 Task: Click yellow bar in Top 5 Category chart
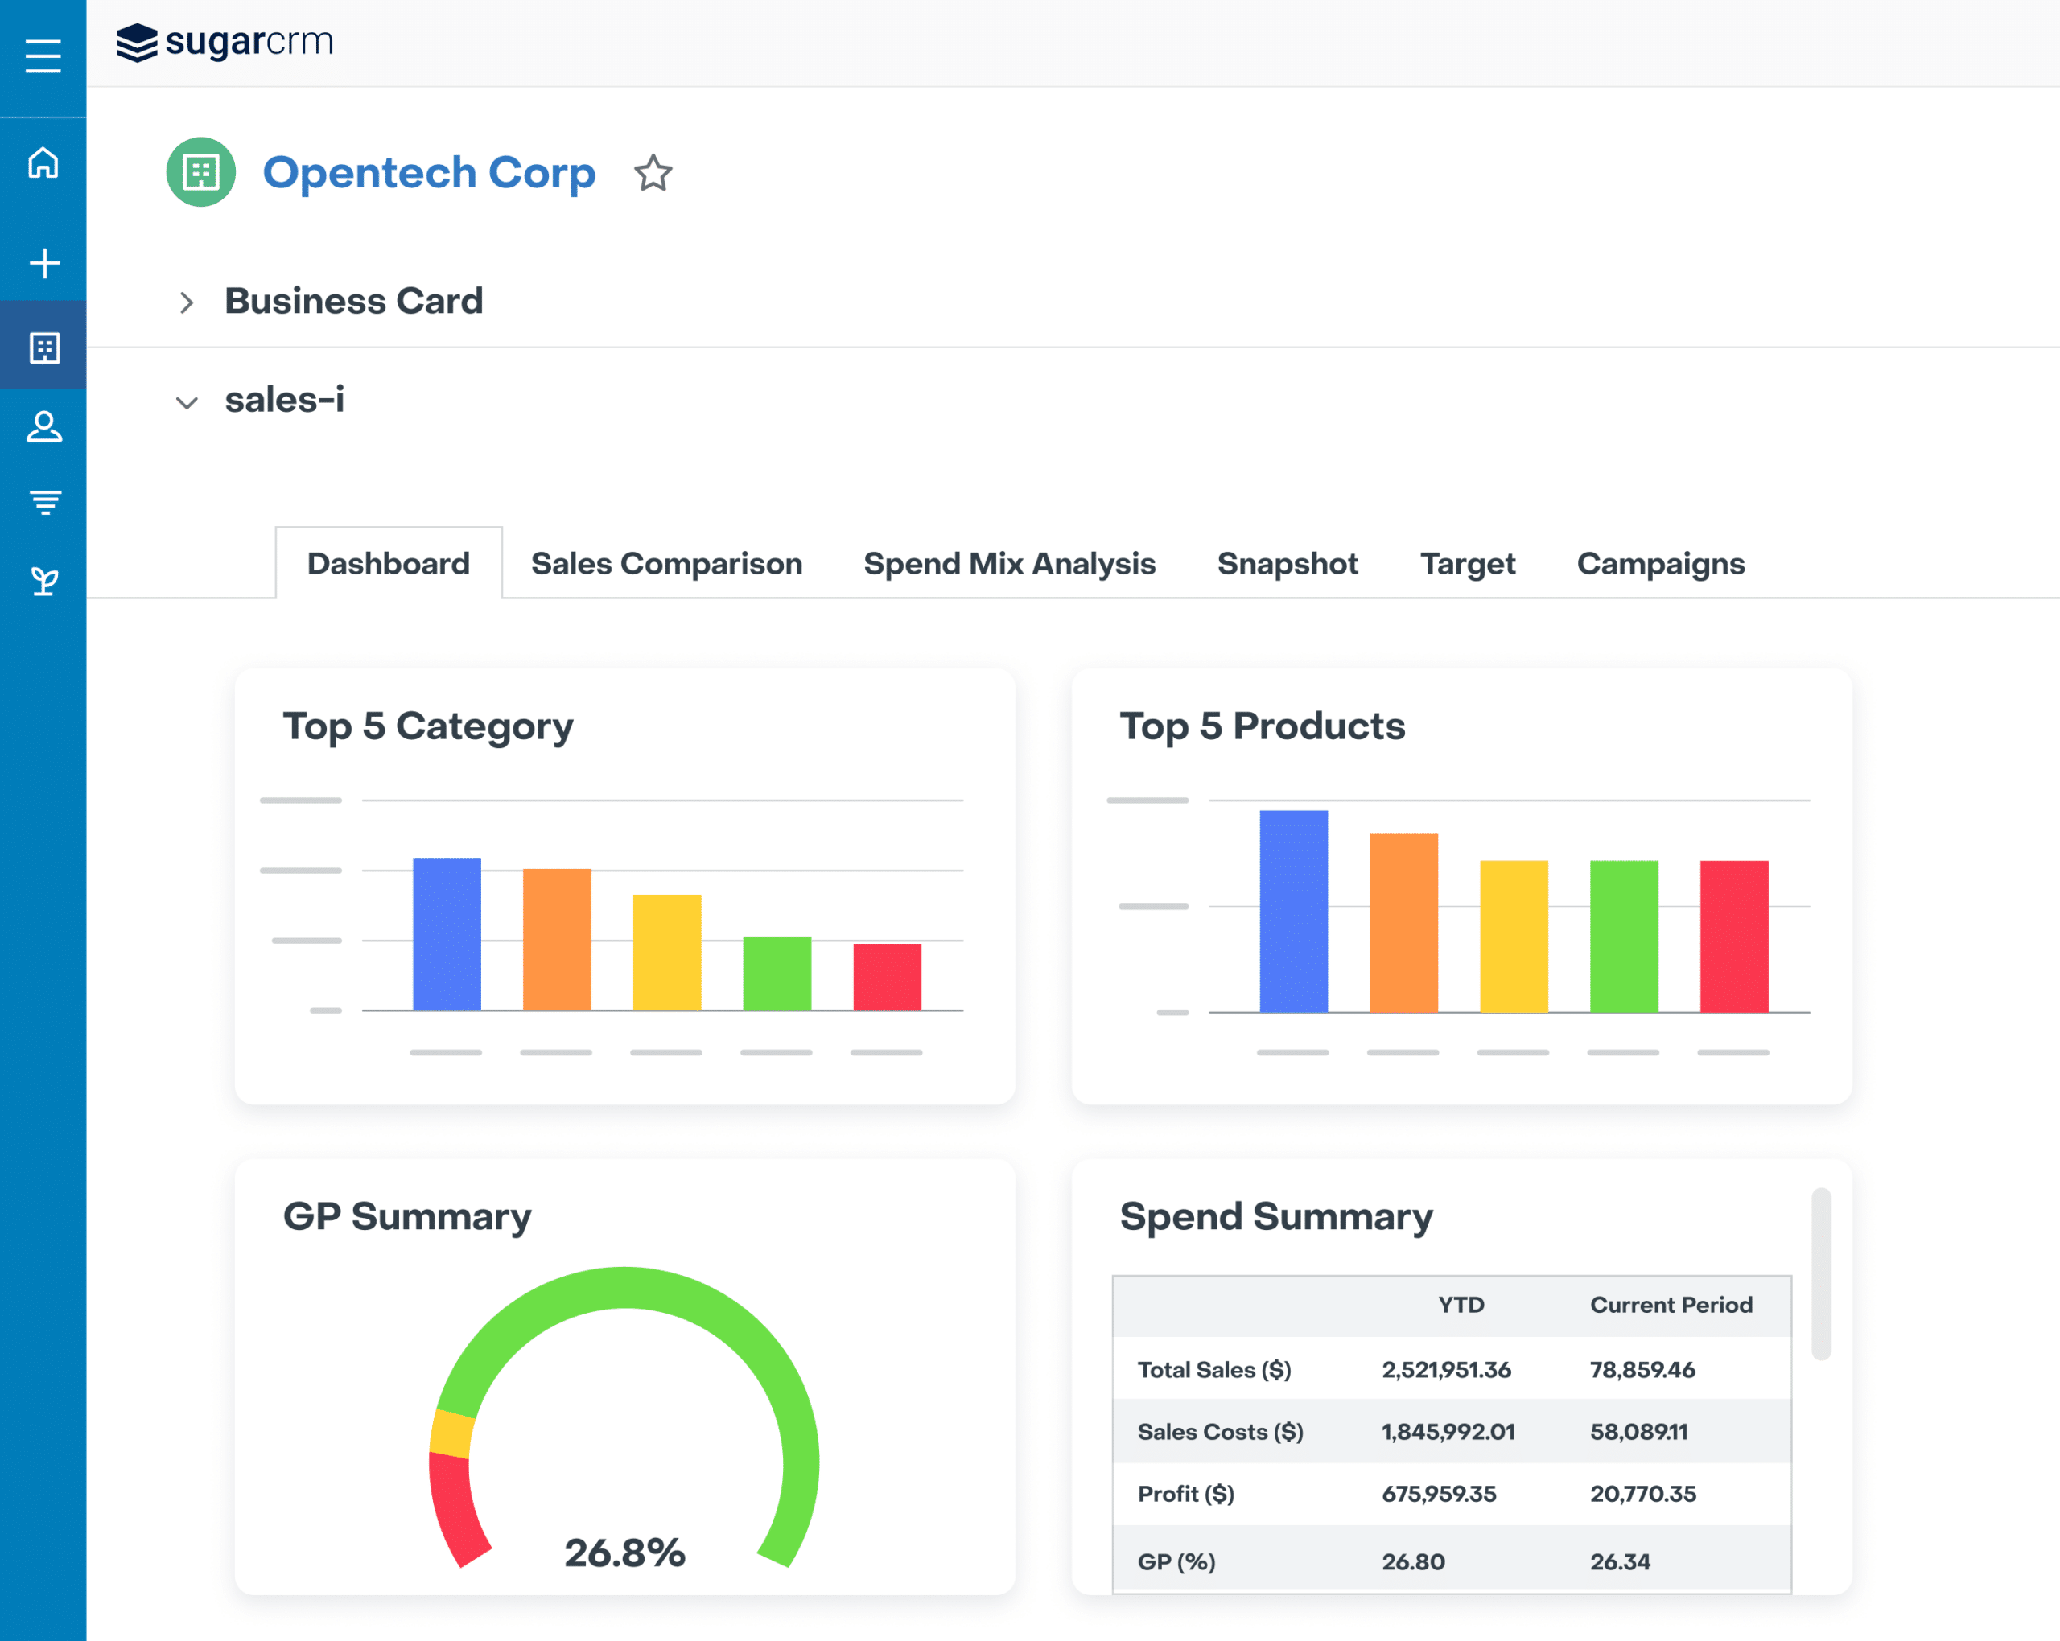[667, 952]
